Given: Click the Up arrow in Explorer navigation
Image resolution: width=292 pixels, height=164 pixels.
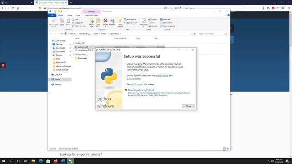Looking at the screenshot, I should 62,34.
